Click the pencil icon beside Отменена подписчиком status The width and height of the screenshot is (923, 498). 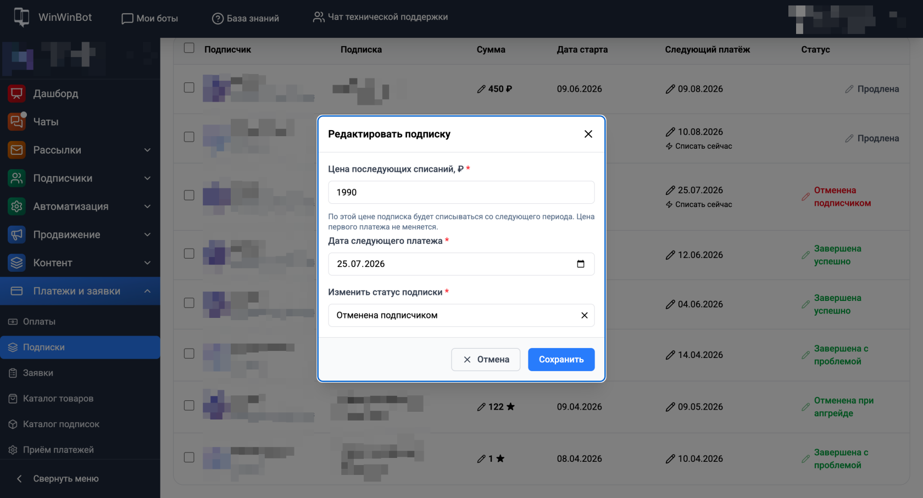[805, 197]
